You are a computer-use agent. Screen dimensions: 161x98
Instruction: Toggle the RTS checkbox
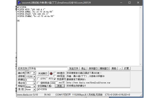click(x=47, y=79)
